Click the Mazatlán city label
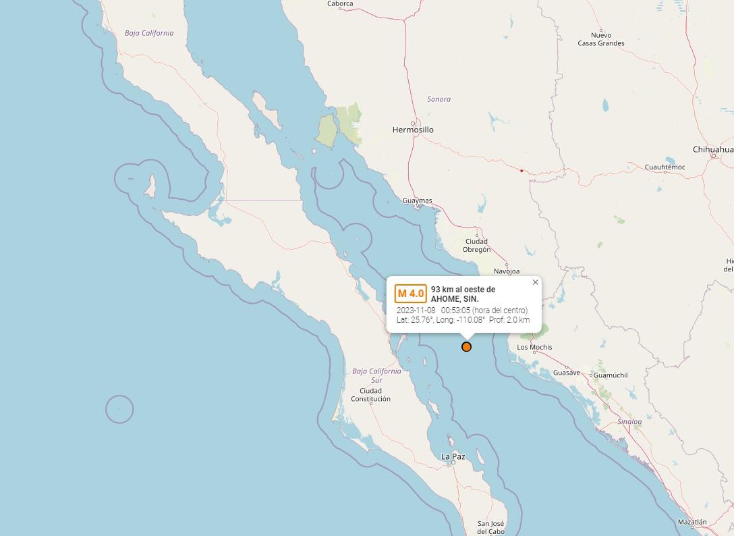Screen dimensions: 734x536 click(692, 522)
